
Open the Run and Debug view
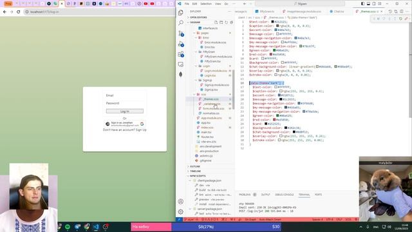(x=181, y=44)
